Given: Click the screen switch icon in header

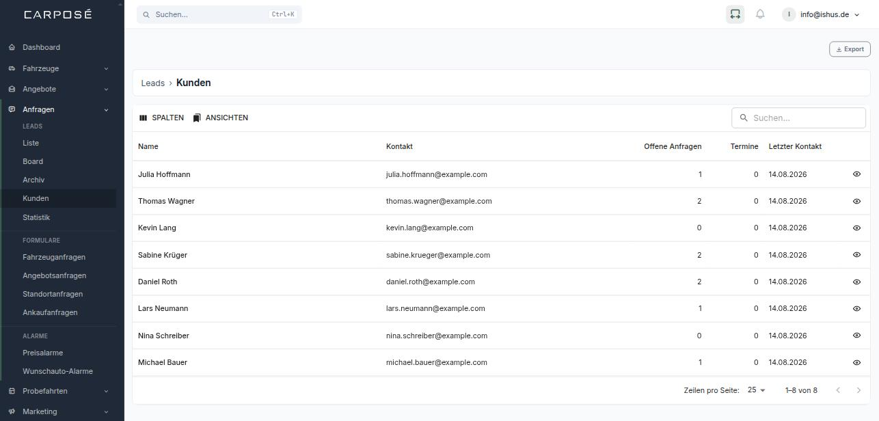Looking at the screenshot, I should click(735, 14).
